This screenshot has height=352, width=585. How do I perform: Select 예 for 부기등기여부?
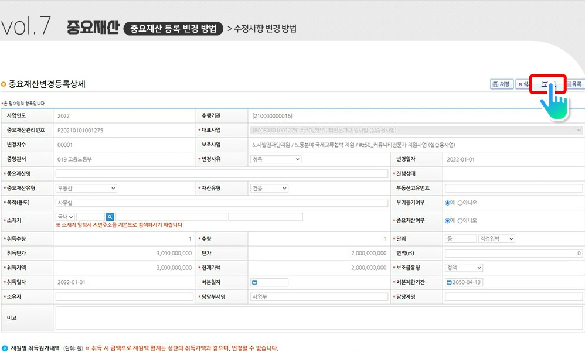tap(447, 203)
